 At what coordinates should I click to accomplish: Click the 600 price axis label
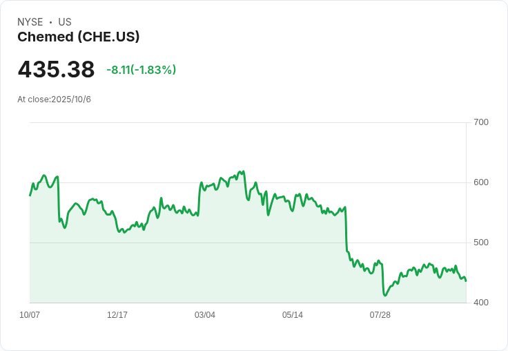pyautogui.click(x=481, y=182)
